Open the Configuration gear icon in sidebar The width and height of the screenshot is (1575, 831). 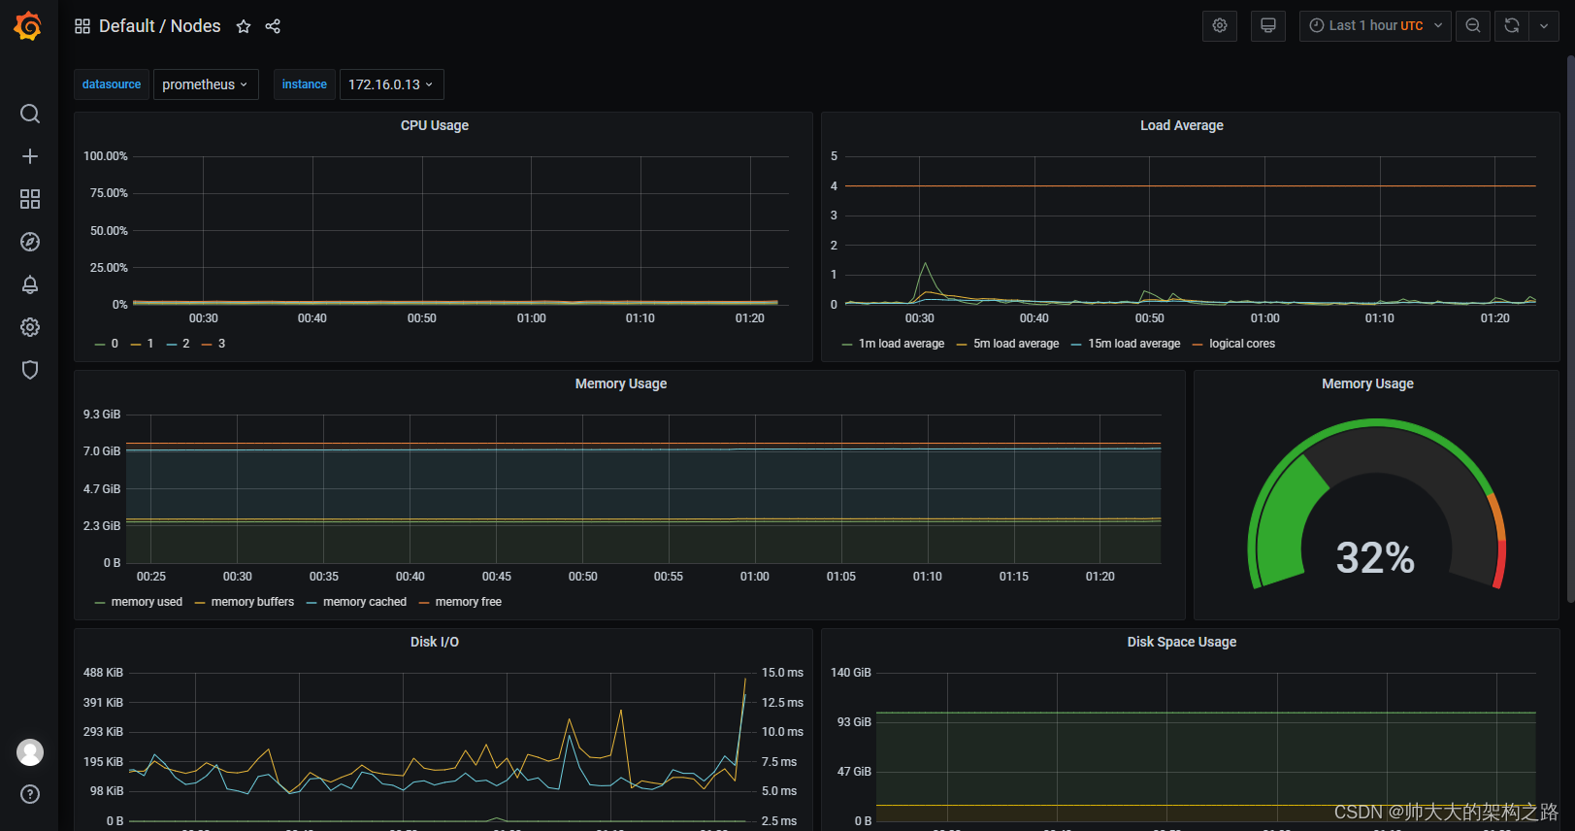click(x=30, y=327)
